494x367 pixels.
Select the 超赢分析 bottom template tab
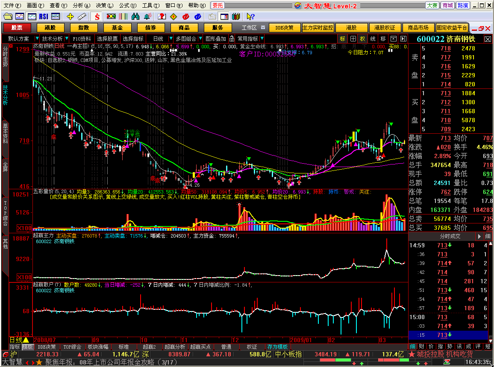[x=175, y=347]
